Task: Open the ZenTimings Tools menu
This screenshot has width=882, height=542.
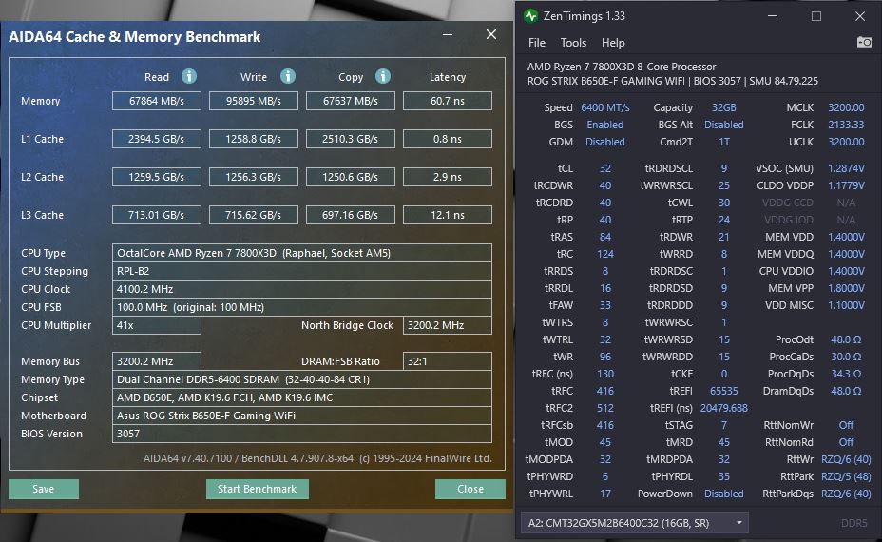Action: click(x=573, y=43)
